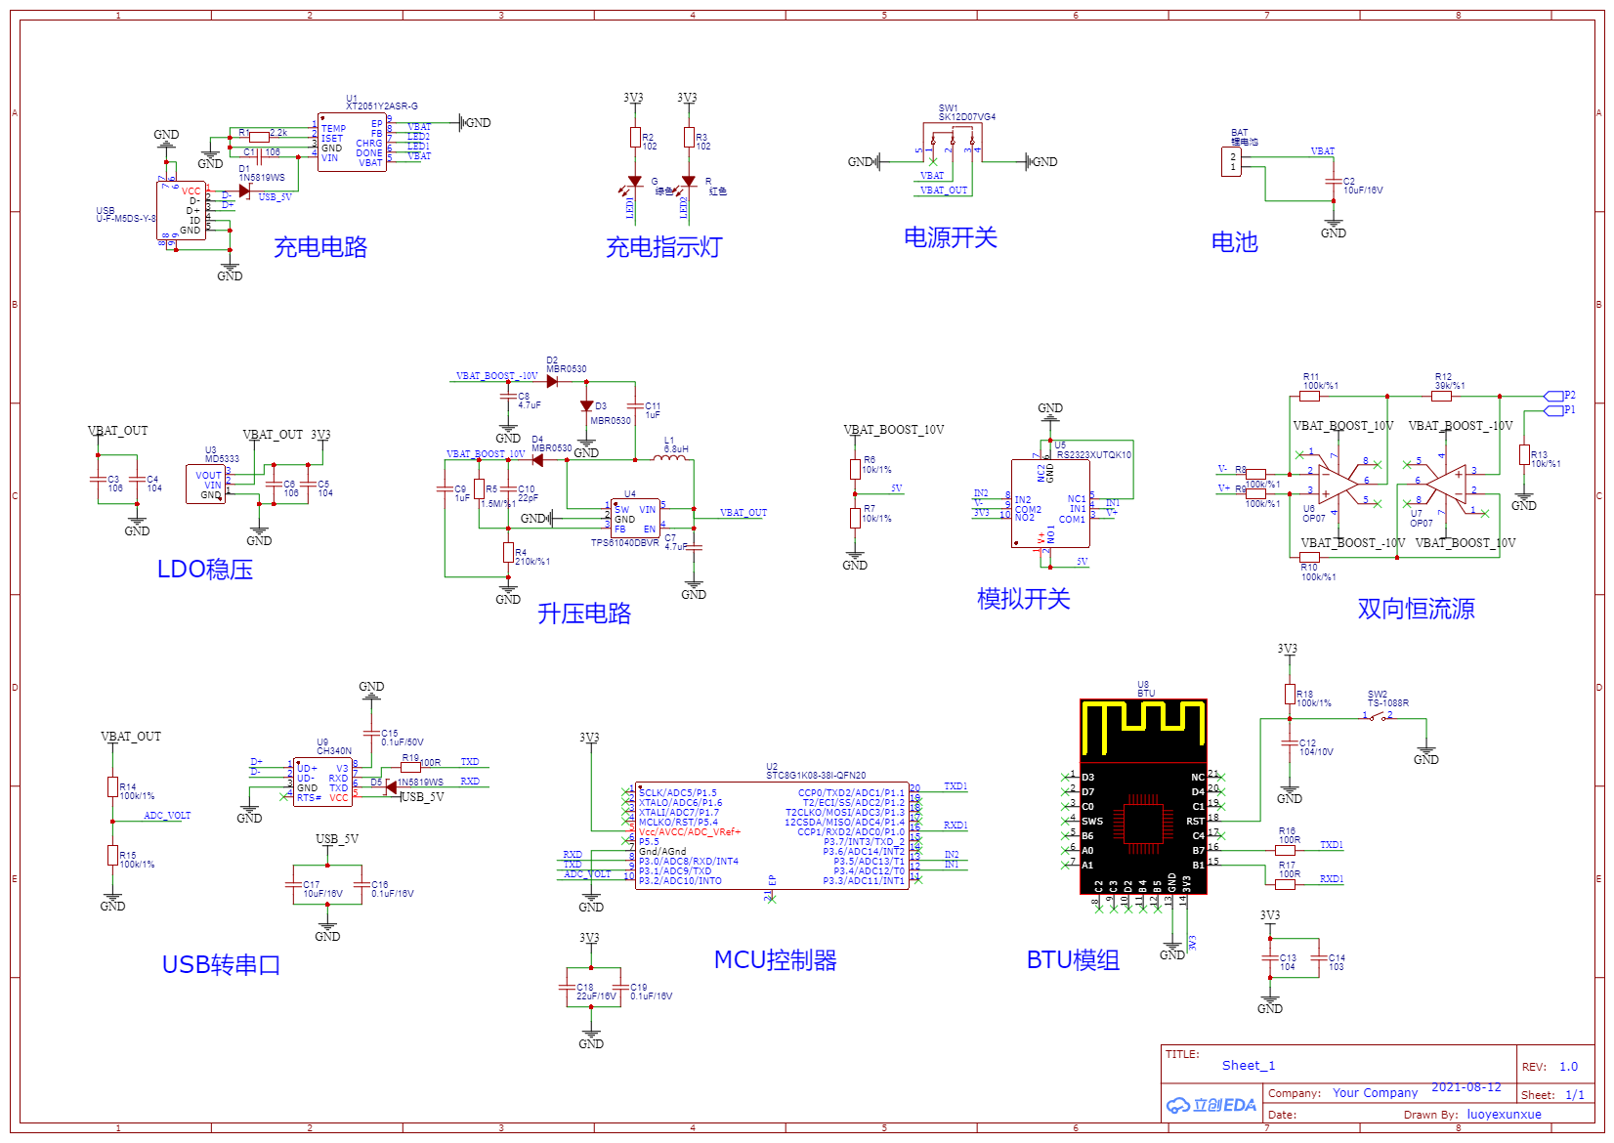1614x1143 pixels.
Task: Click the VBAT_BOOST_10V label above R6
Action: click(x=894, y=430)
